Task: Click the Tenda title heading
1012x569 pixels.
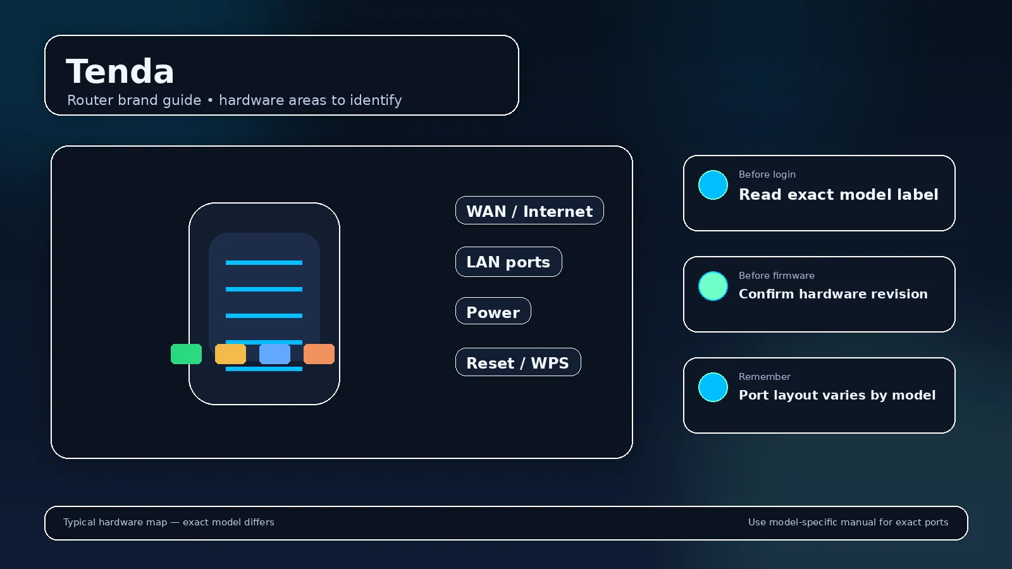Action: [120, 71]
